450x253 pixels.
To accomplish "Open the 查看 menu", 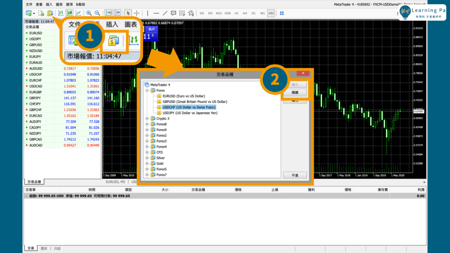I will (39, 4).
